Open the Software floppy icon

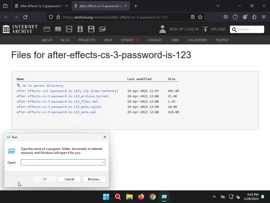point(91,29)
